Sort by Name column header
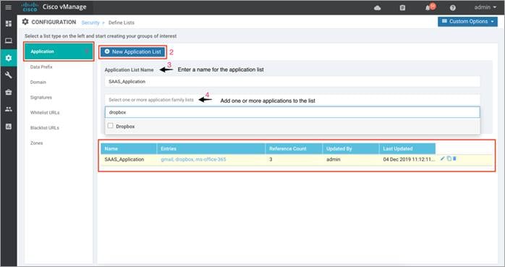 pos(129,149)
